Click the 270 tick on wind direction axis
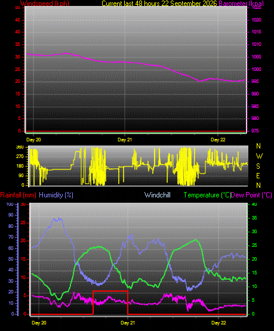 click(20, 157)
